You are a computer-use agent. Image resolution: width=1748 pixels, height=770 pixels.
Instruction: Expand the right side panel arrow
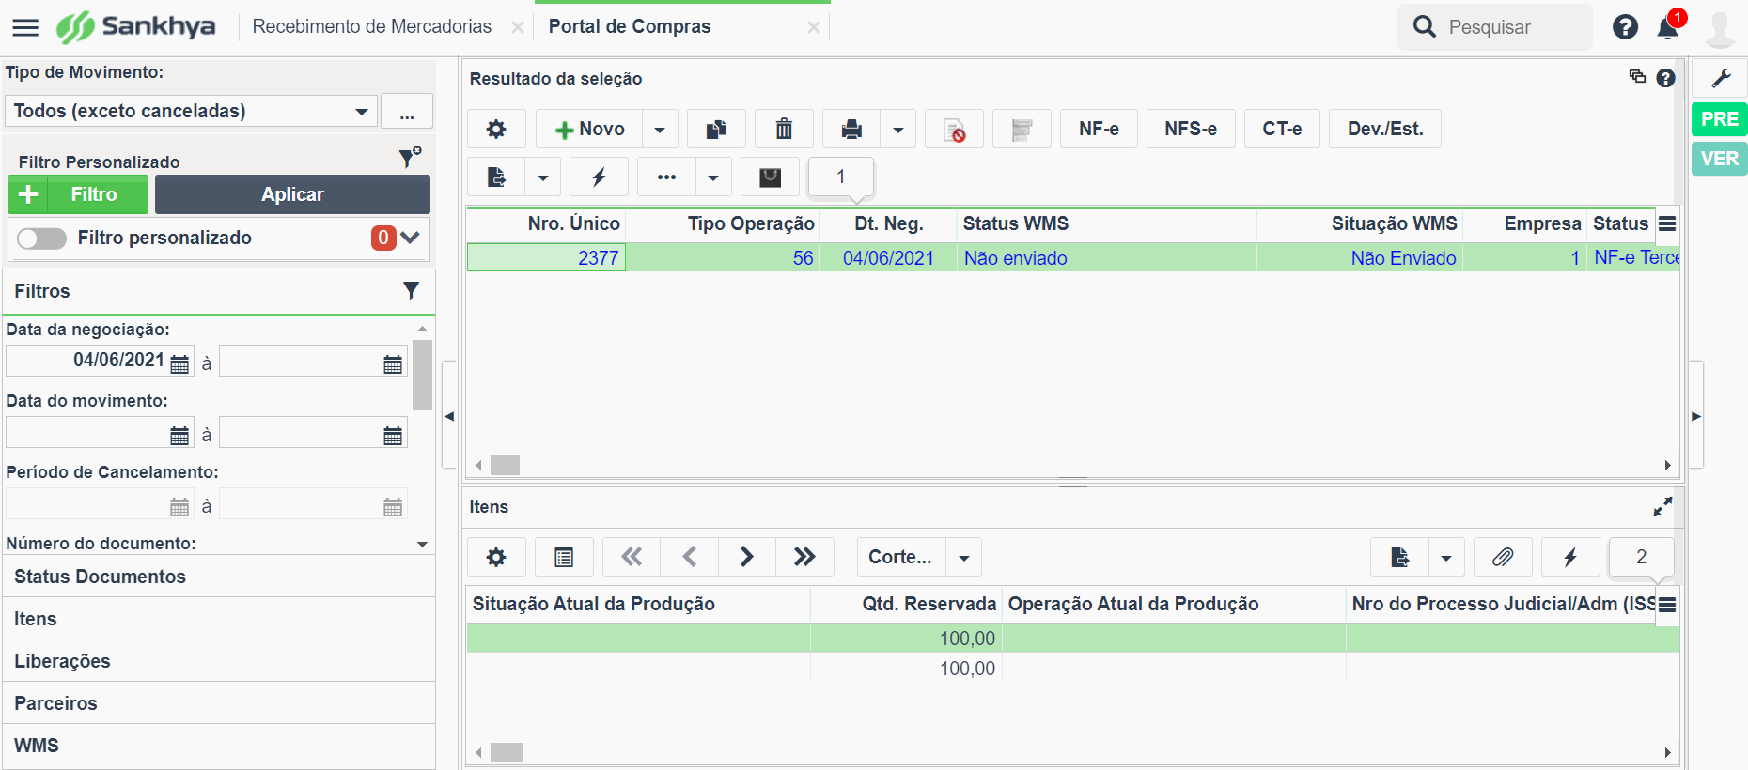click(1696, 415)
